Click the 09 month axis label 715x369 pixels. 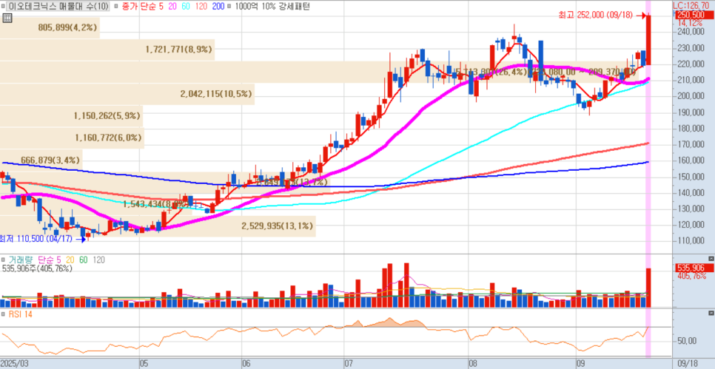point(580,365)
